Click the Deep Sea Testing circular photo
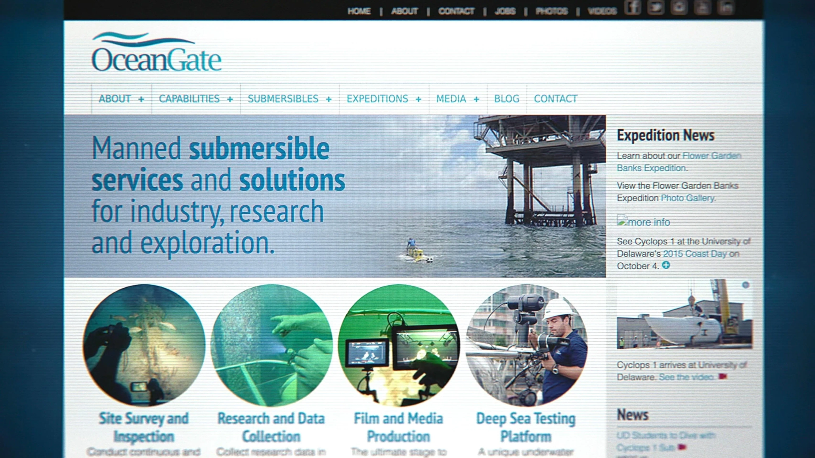This screenshot has width=815, height=458. tap(526, 345)
